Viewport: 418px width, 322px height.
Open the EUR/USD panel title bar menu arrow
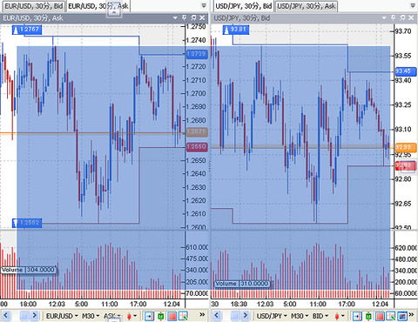coord(175,18)
